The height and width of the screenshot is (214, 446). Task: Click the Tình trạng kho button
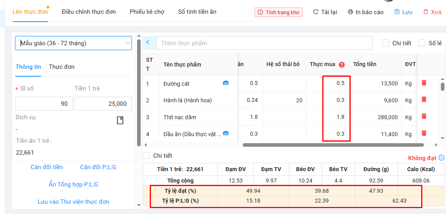click(x=278, y=12)
